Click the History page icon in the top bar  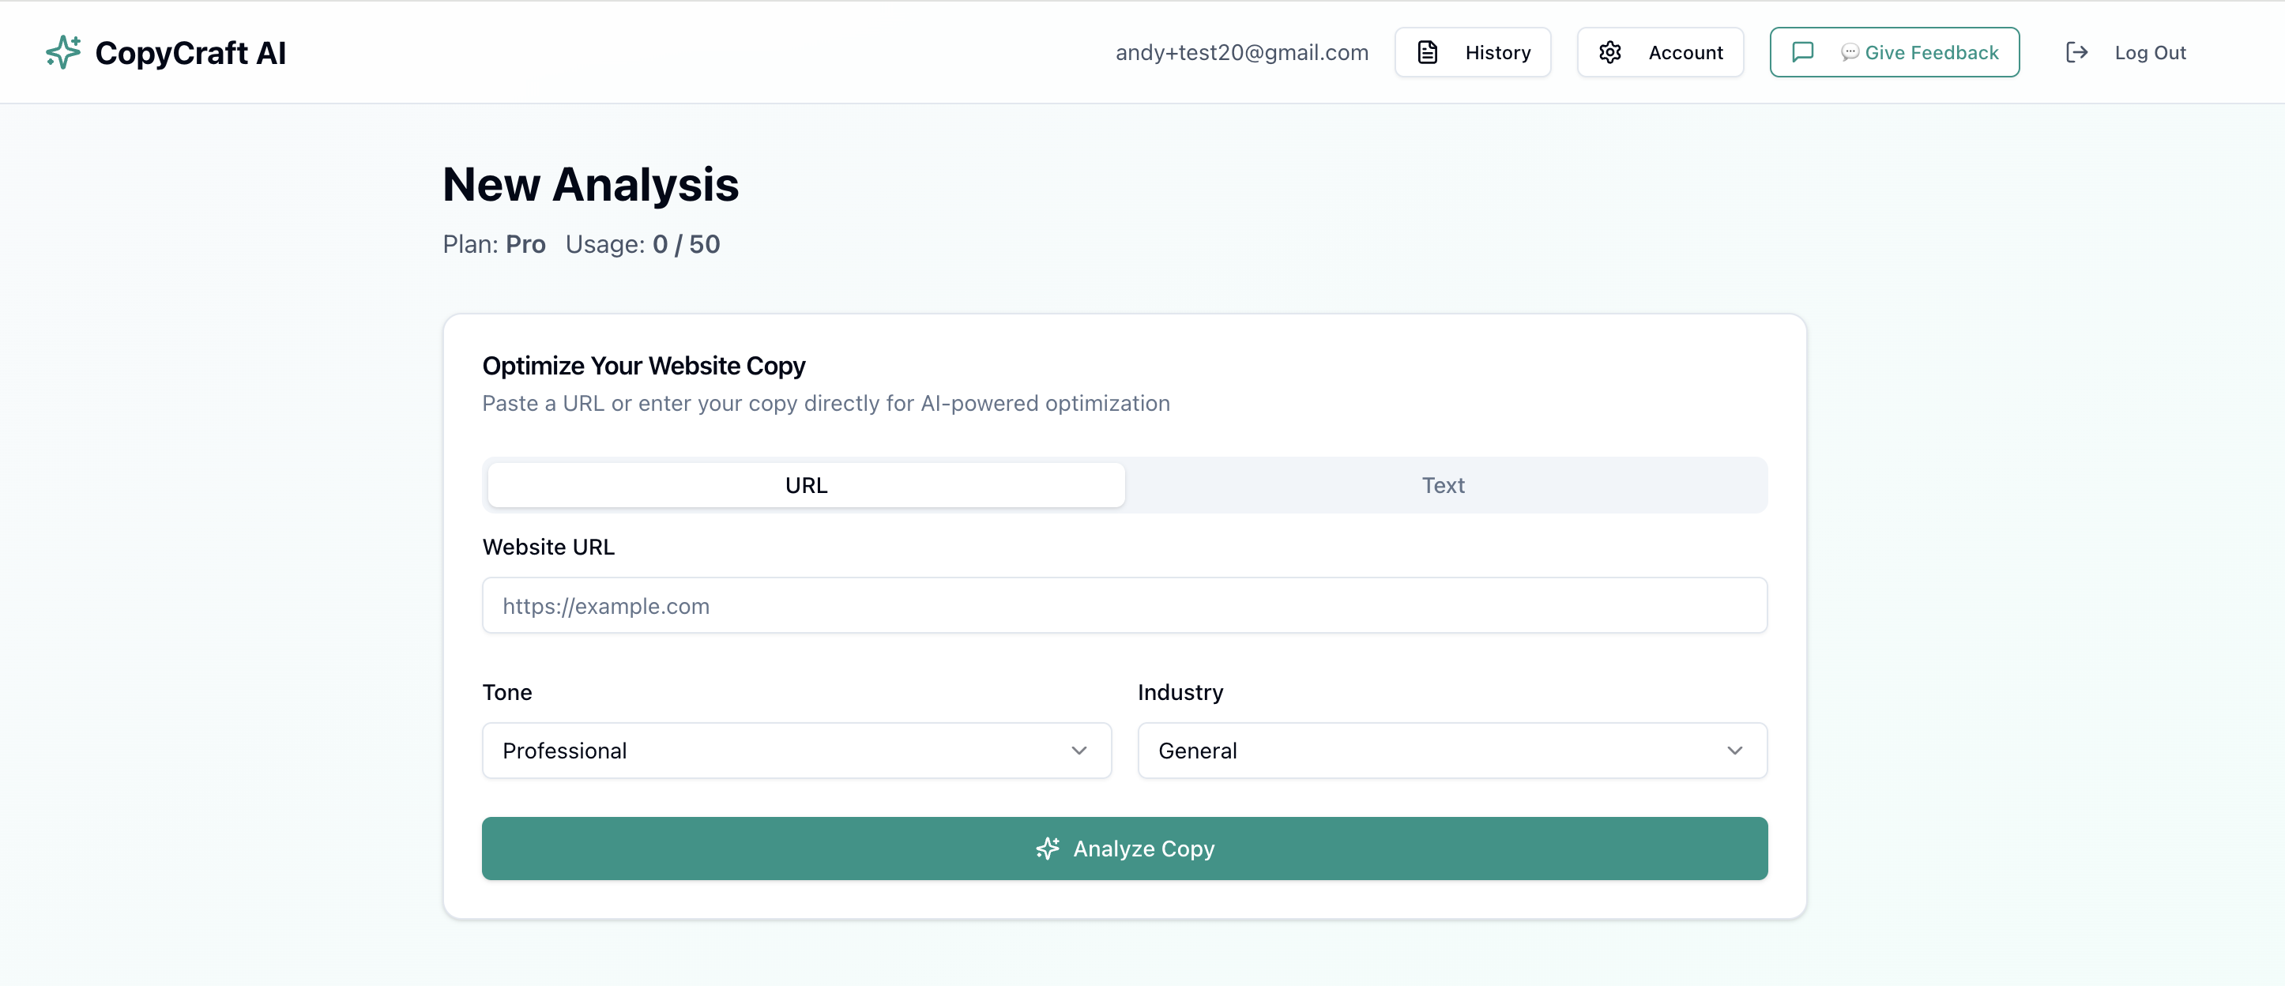click(1427, 51)
